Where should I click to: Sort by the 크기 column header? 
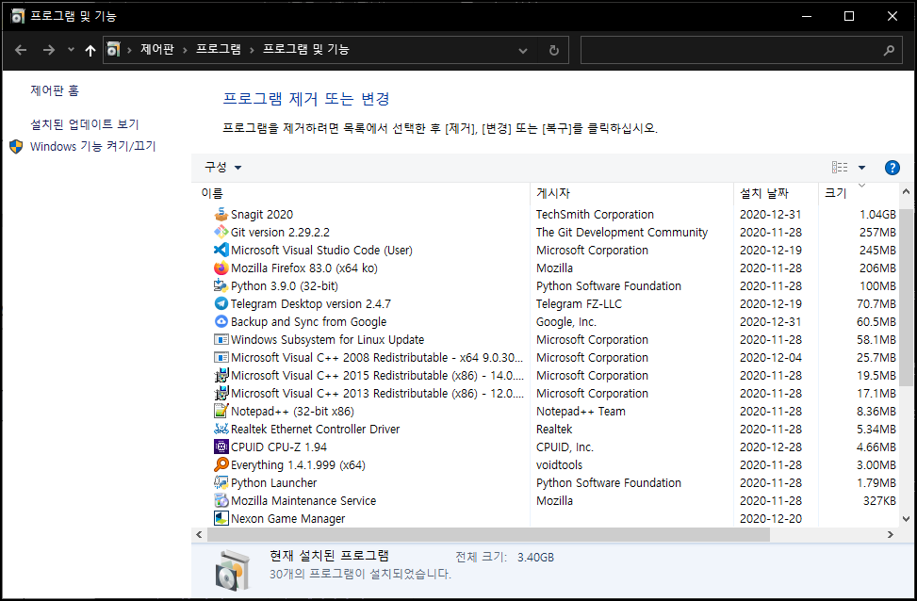pos(859,193)
